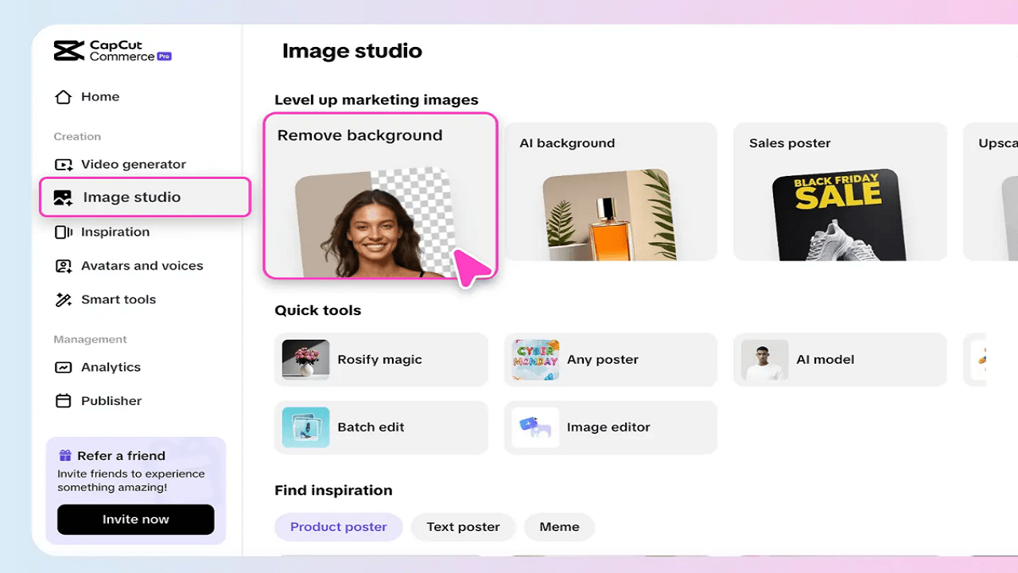Switch to the Text poster tab

tap(463, 526)
